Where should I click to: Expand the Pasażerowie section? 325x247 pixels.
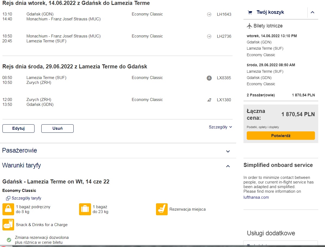(228, 151)
